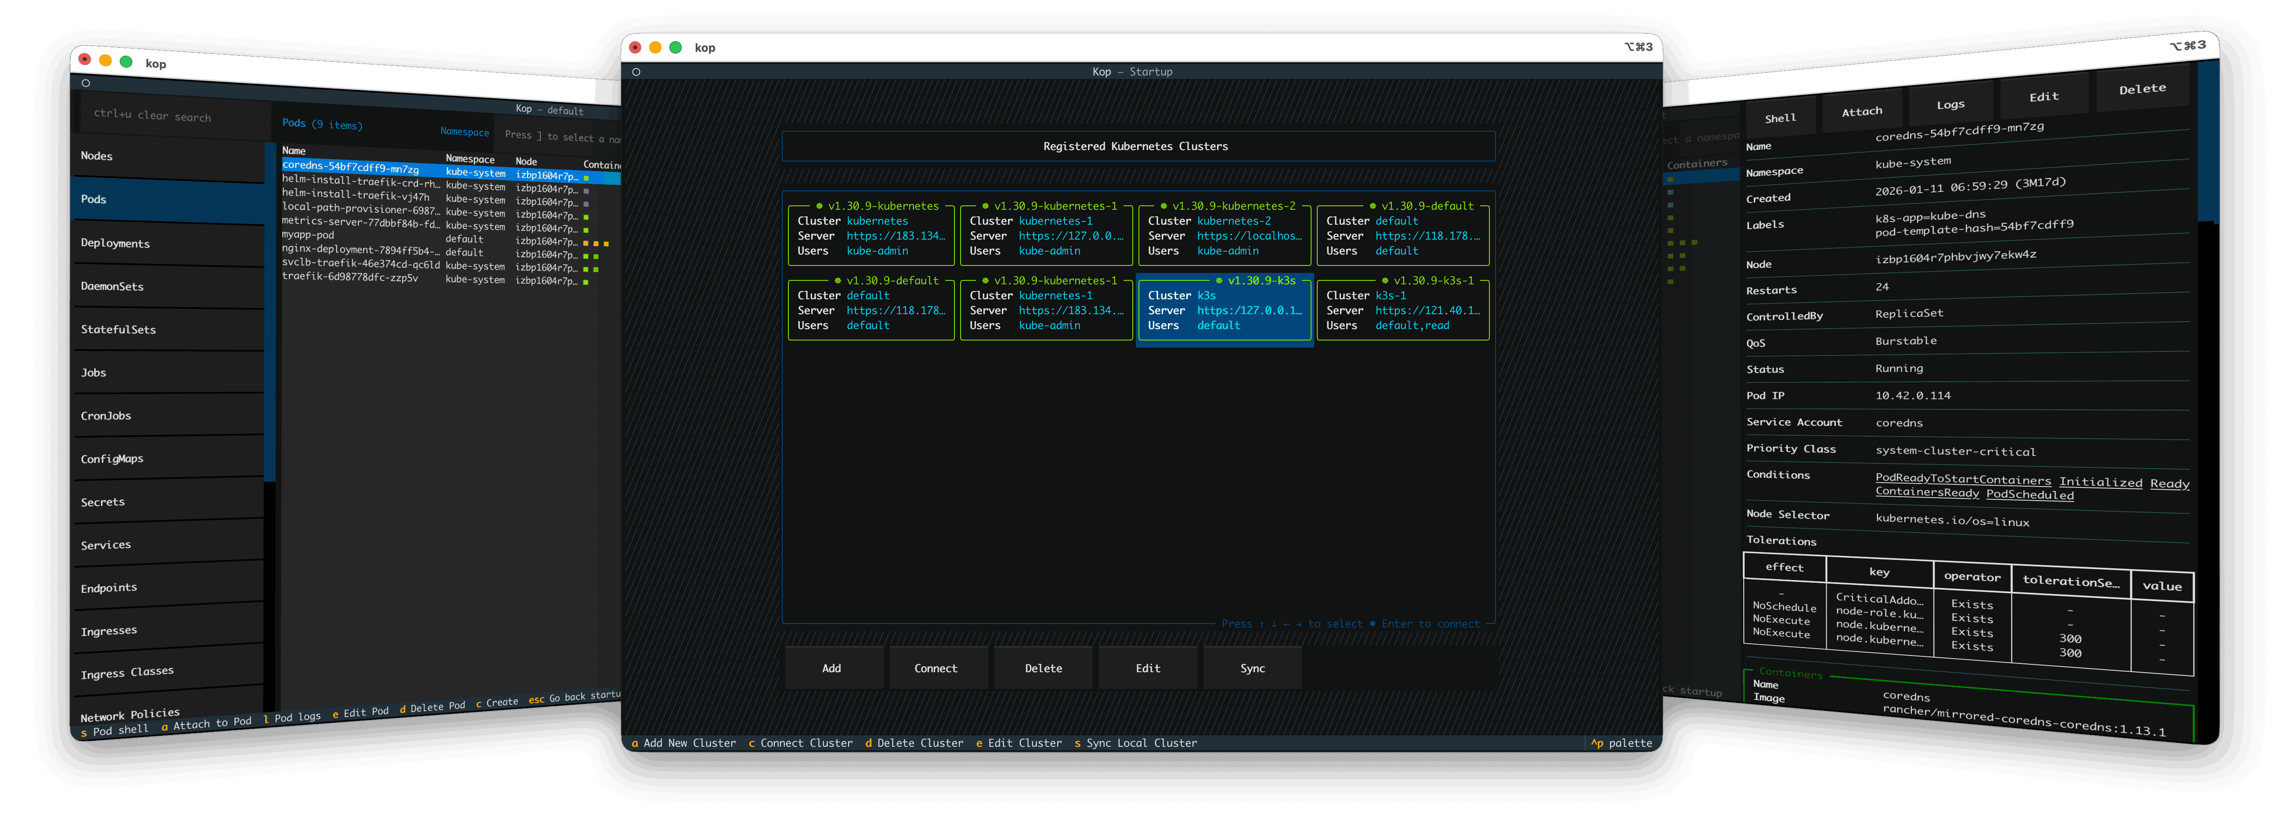2284x817 pixels.
Task: Click the Initialized condition link
Action: point(2100,482)
